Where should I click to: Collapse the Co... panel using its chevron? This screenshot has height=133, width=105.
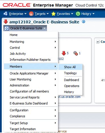click(x=98, y=42)
